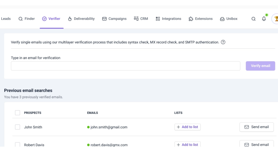
Task: Click the Previous email searches heading
Action: coord(28,90)
